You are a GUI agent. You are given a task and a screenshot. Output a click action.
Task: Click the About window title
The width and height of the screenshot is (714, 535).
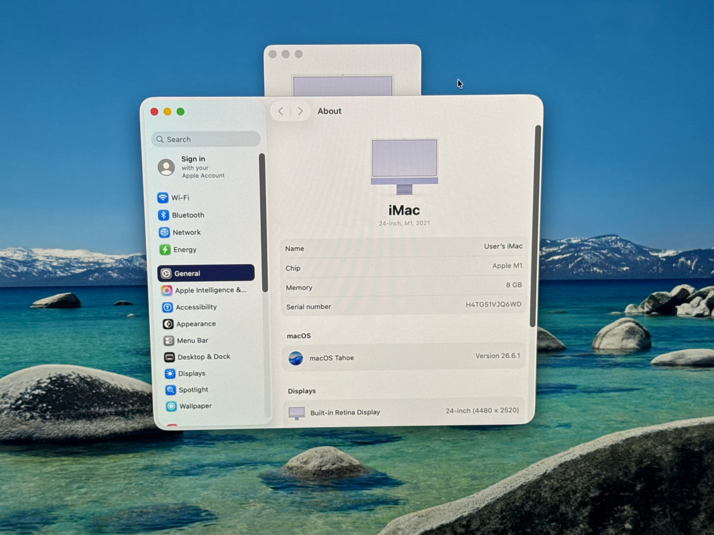[330, 111]
